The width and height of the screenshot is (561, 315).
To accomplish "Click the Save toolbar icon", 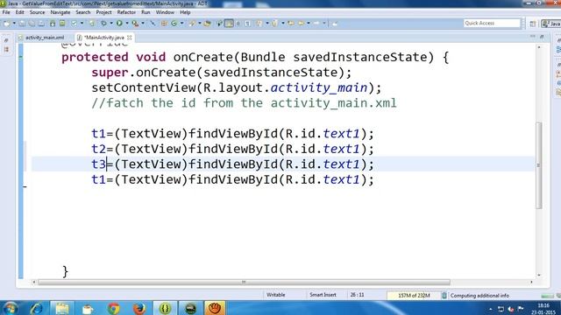I will [x=22, y=24].
